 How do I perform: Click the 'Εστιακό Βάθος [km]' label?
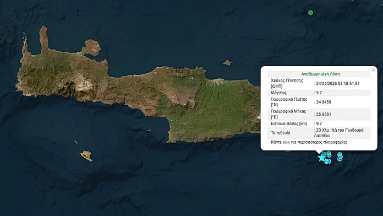tap(289, 123)
